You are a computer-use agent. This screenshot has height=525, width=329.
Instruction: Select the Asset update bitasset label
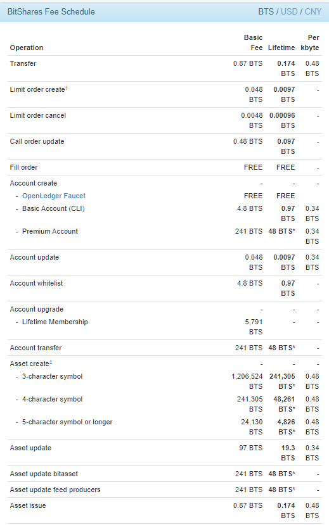point(44,474)
